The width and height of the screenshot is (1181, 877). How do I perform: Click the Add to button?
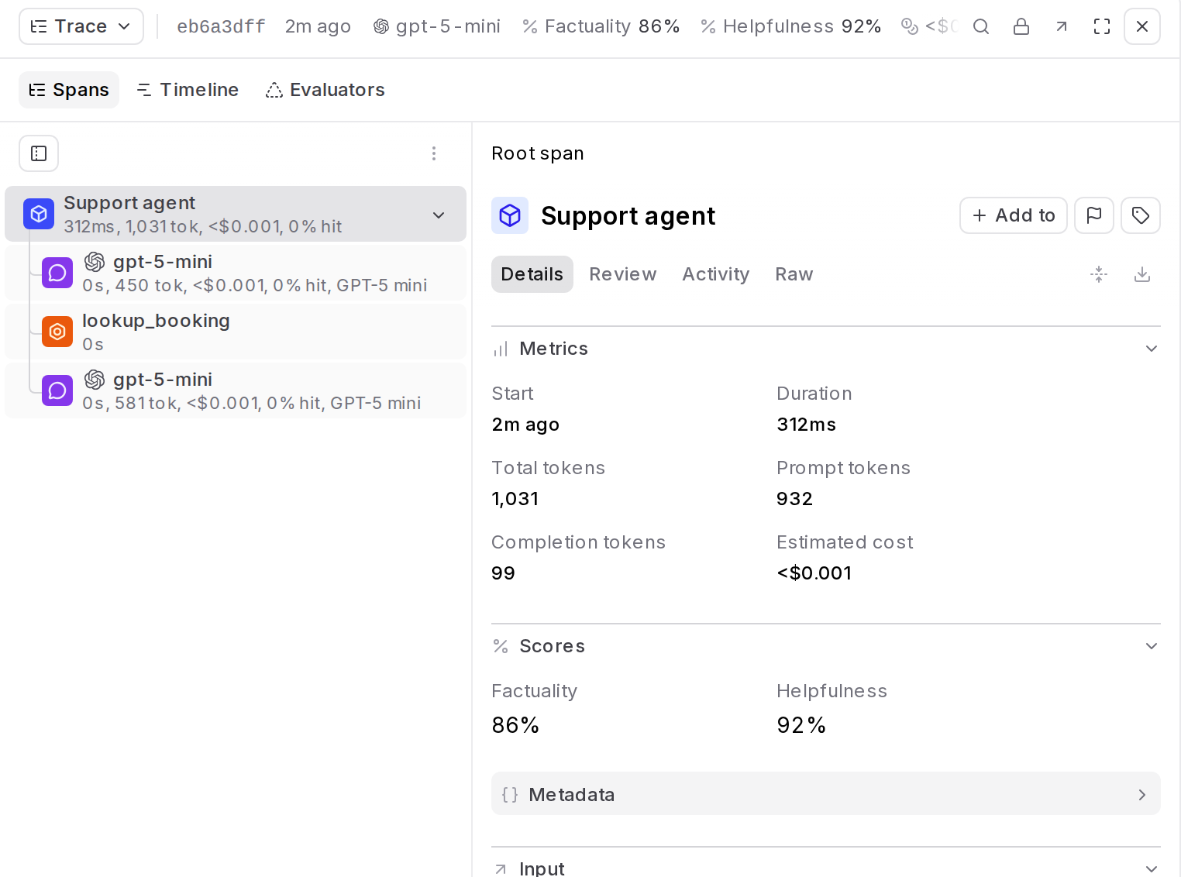click(x=1014, y=215)
